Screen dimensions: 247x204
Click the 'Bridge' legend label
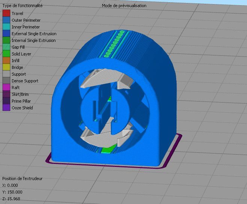pyautogui.click(x=17, y=67)
